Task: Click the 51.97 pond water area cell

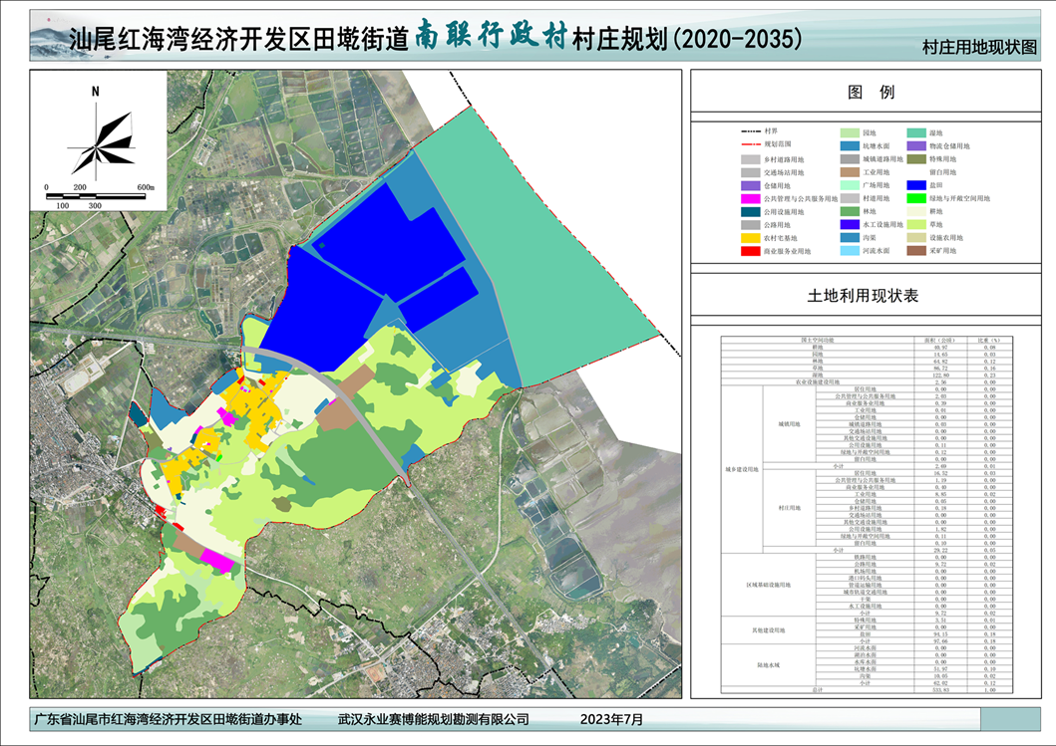Action: click(940, 669)
